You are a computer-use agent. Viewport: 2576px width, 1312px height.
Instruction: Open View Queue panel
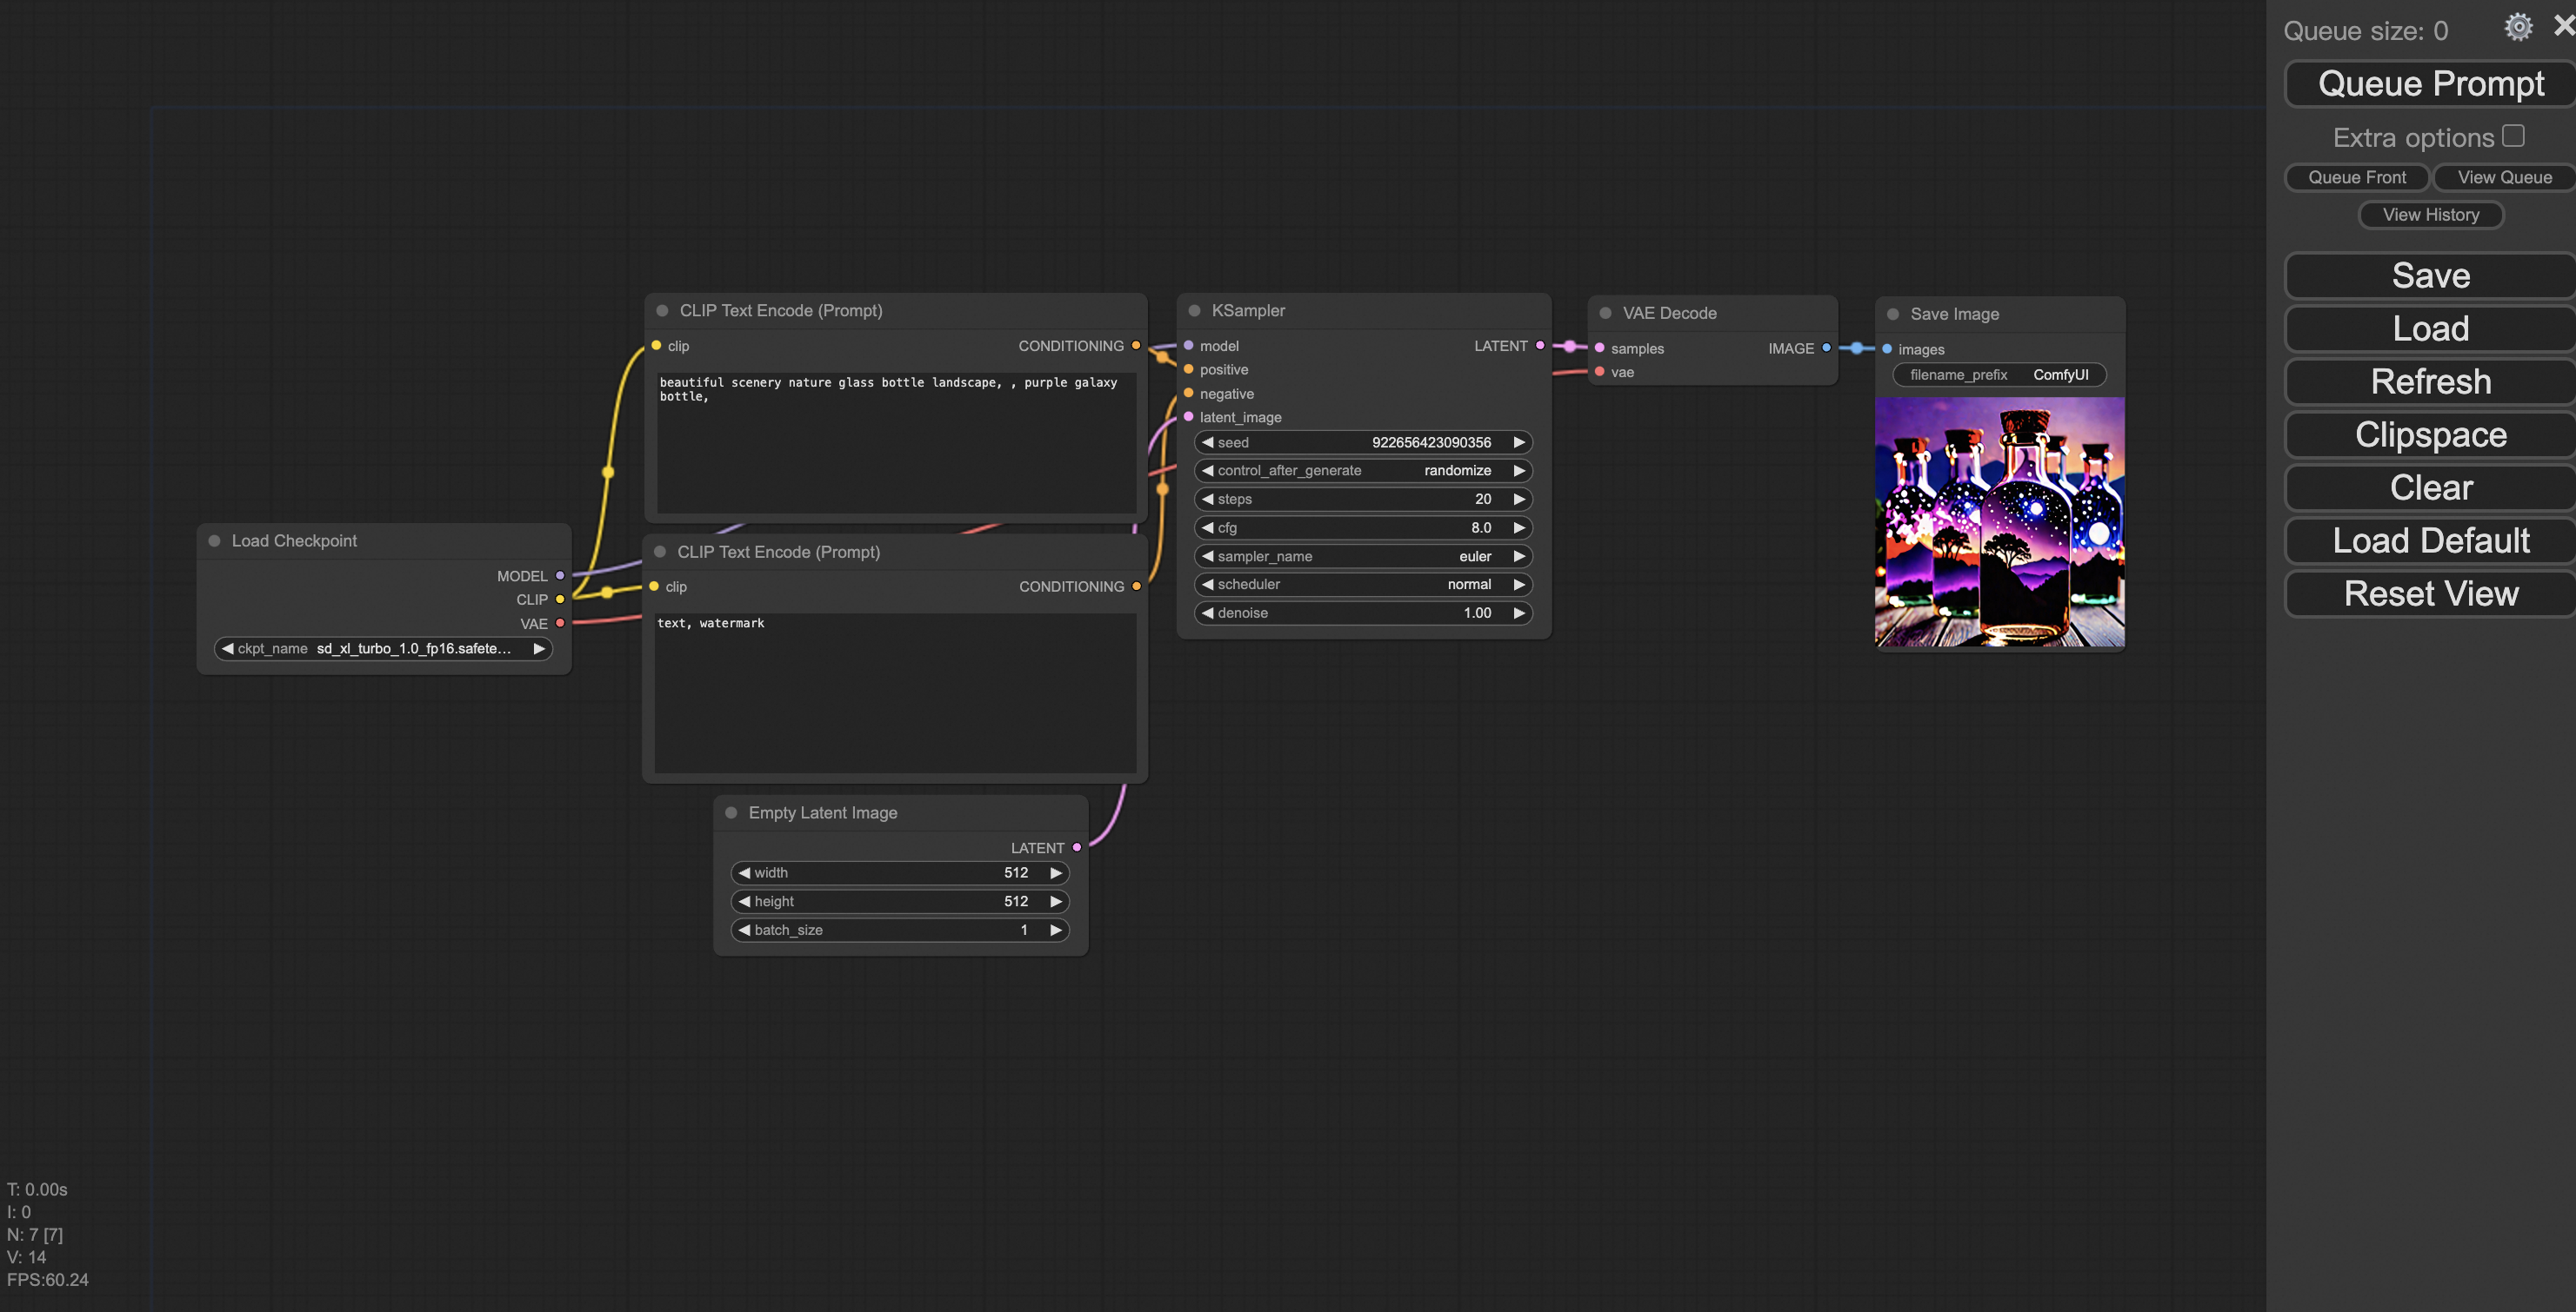(2504, 177)
